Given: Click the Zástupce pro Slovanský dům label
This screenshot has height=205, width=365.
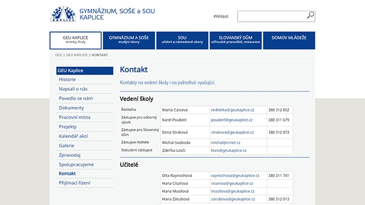Looking at the screenshot, I should [140, 132].
